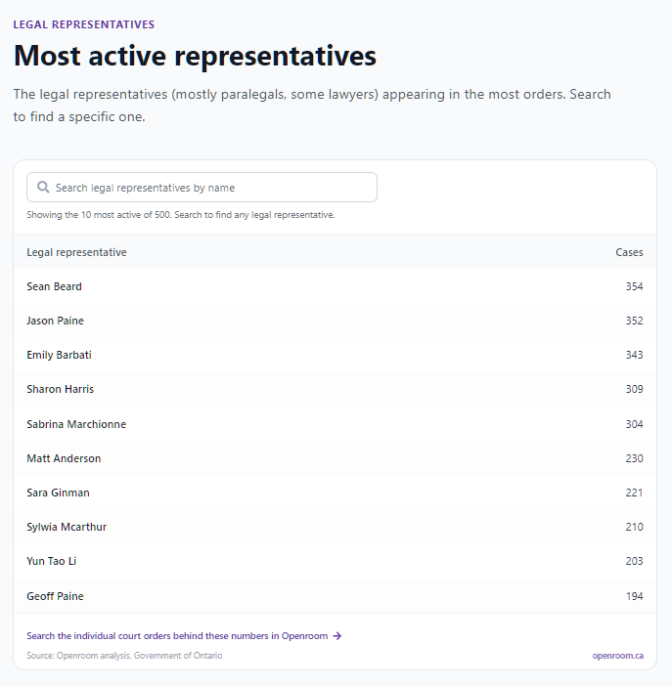This screenshot has width=672, height=687.
Task: Select the Geoff Paine row
Action: [x=336, y=596]
